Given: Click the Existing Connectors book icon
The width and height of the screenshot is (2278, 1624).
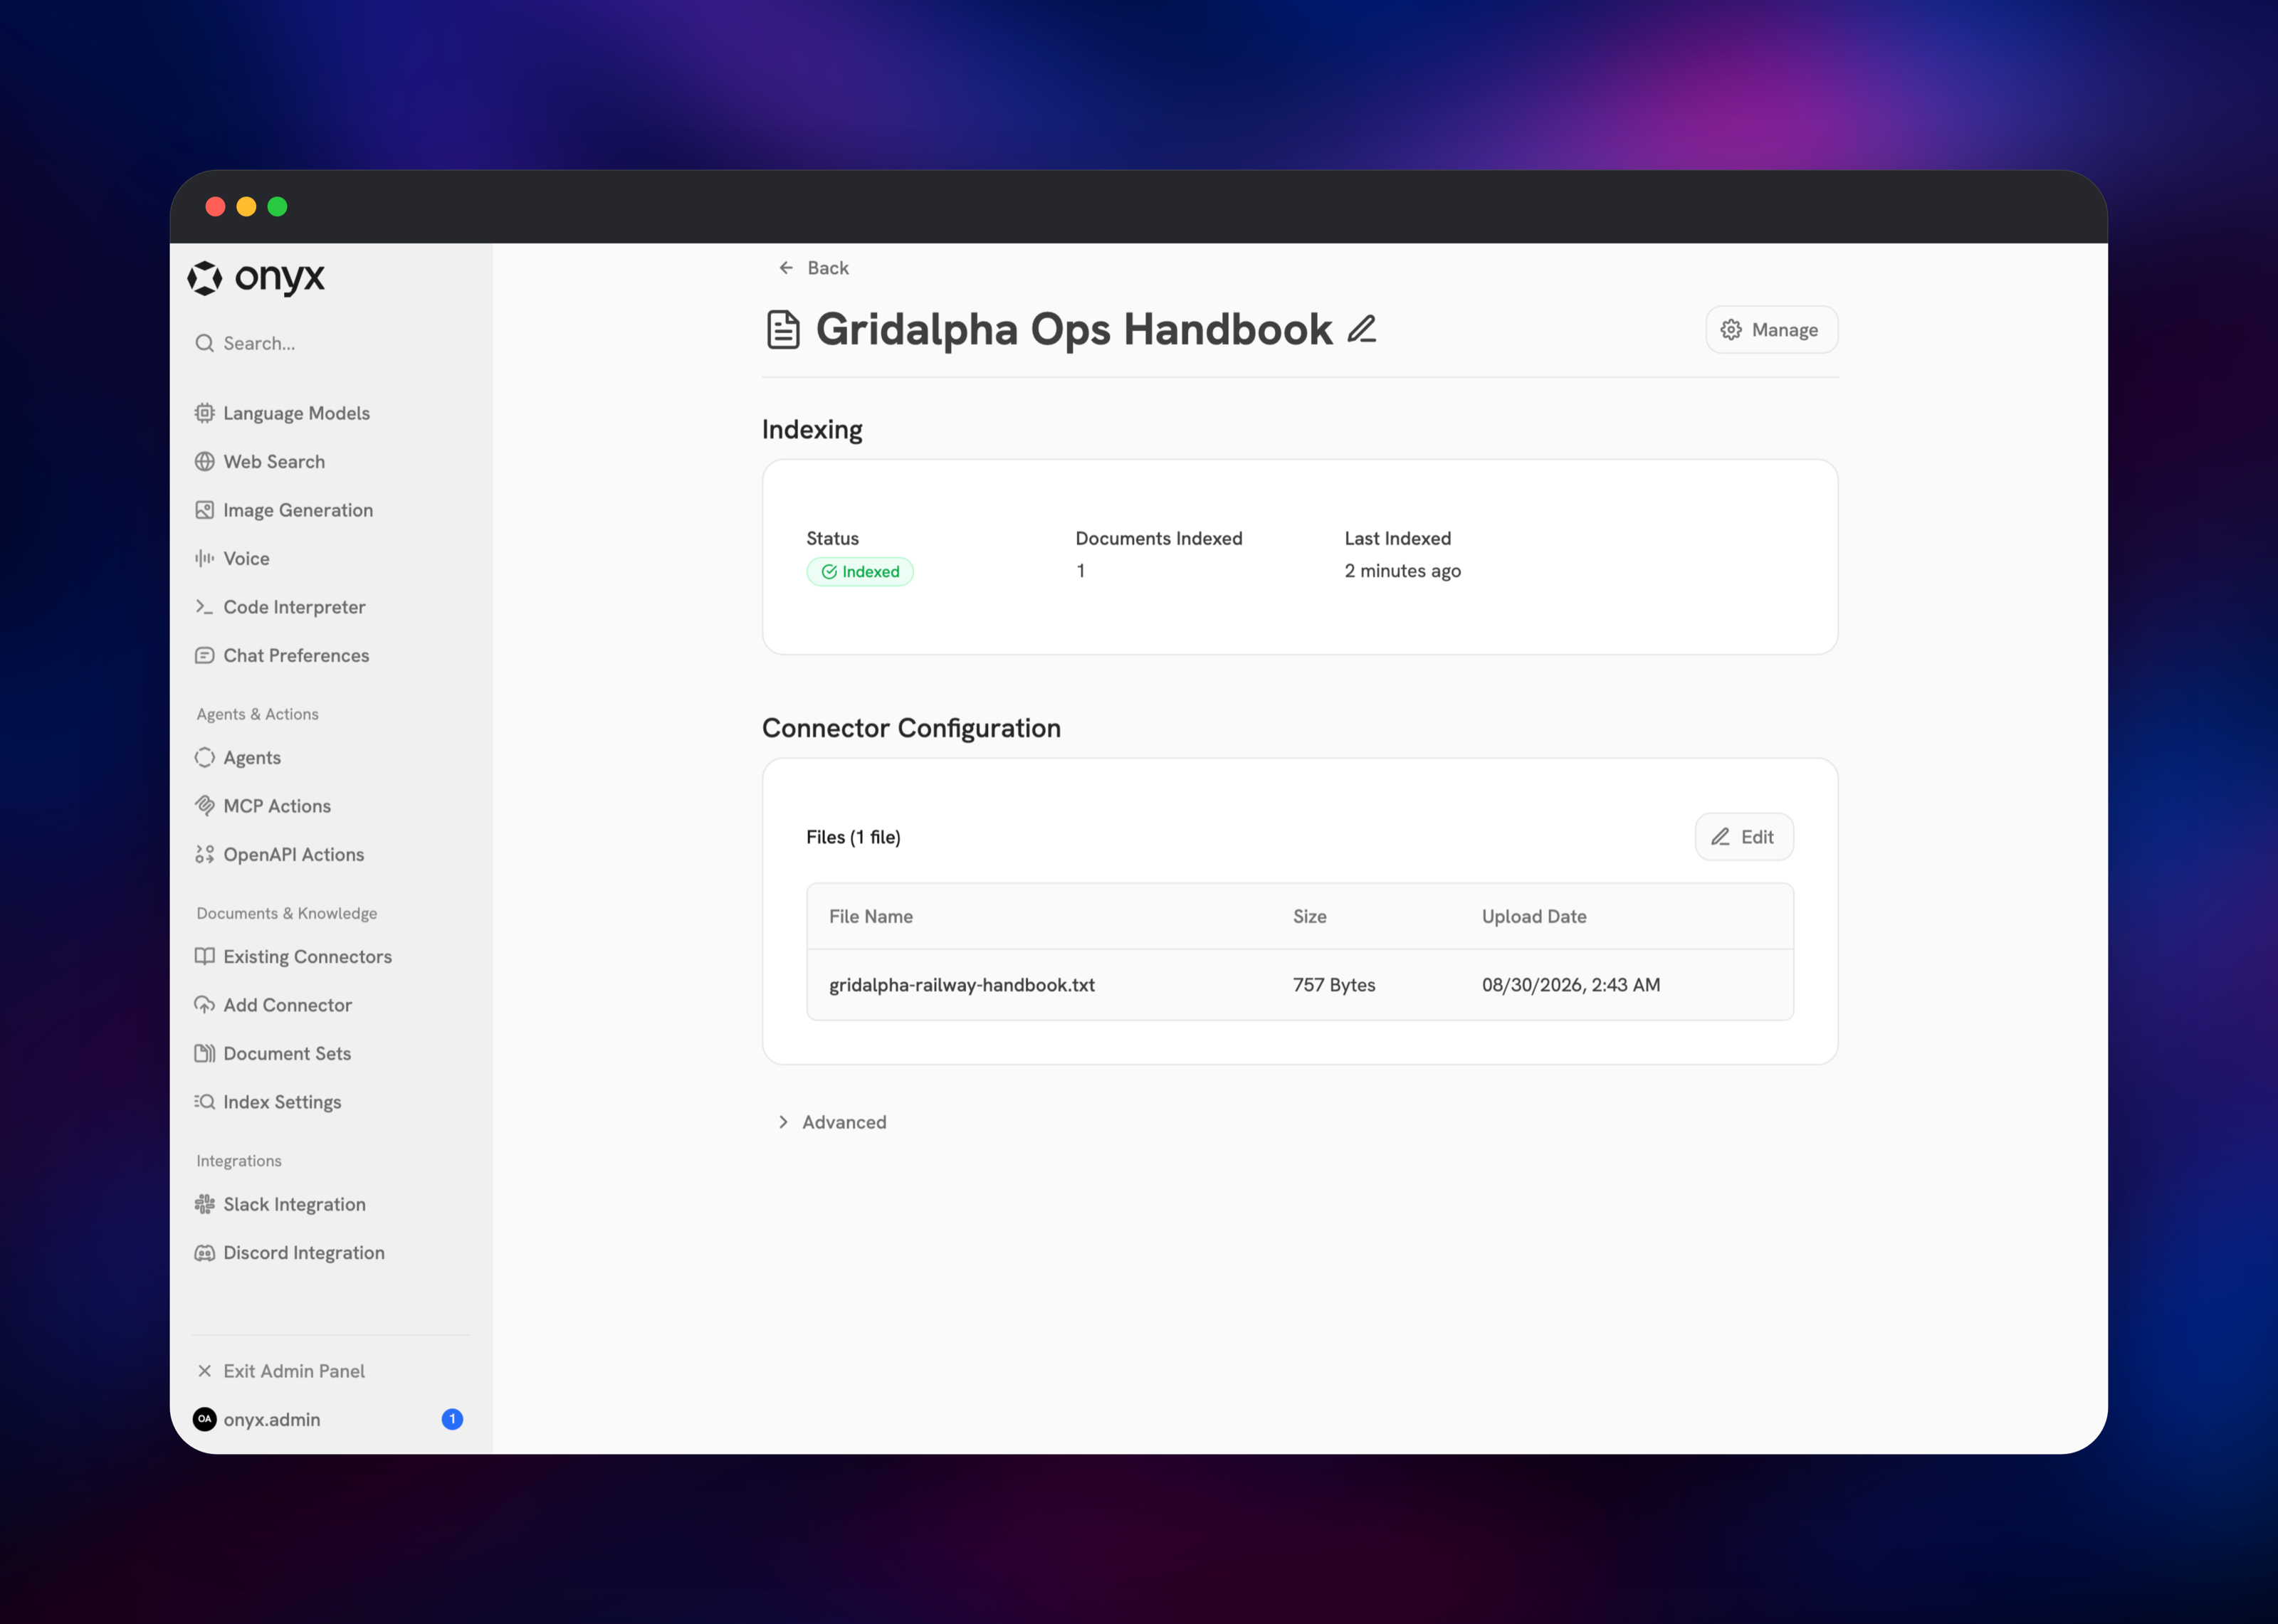Looking at the screenshot, I should (205, 957).
